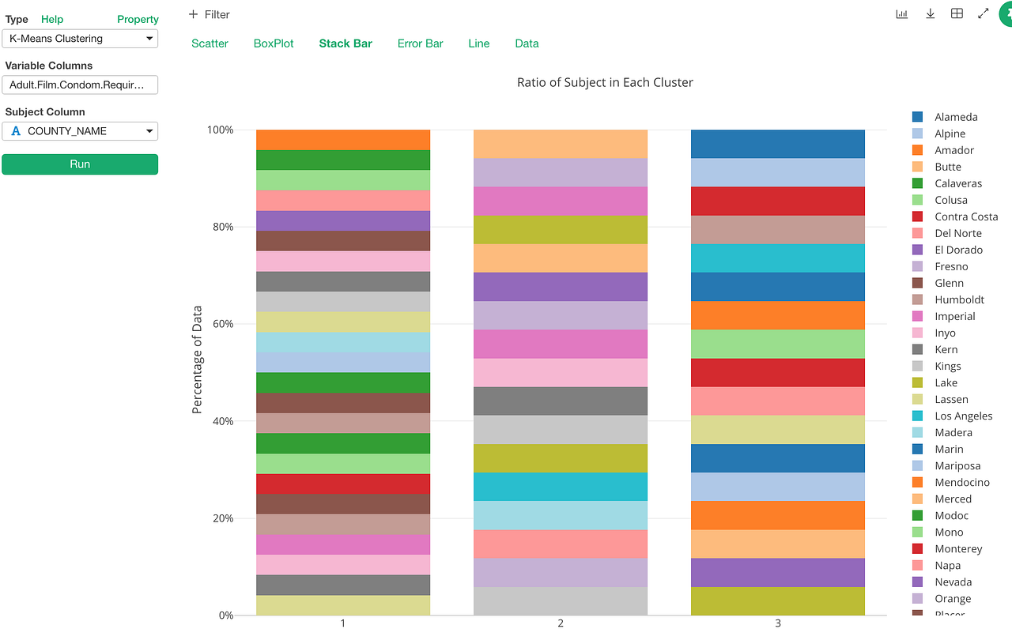The image size is (1012, 640).
Task: Click the top segment of cluster 3 bar
Action: [x=777, y=144]
